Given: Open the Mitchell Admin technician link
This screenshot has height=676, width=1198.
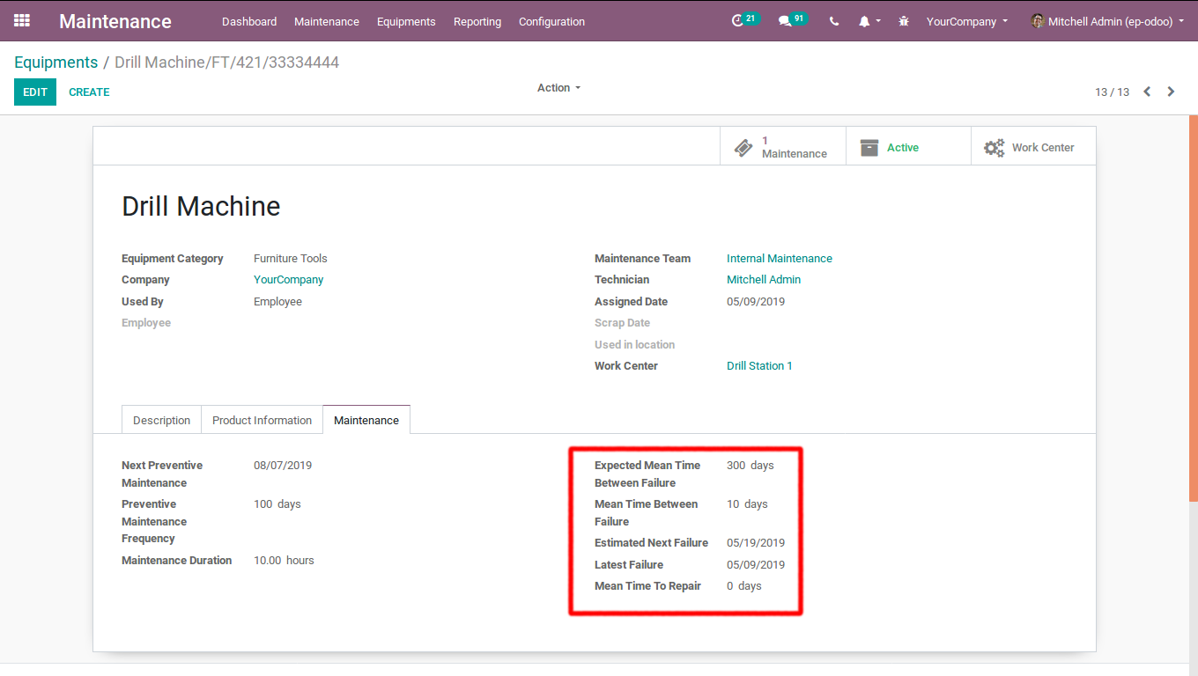Looking at the screenshot, I should [x=764, y=280].
